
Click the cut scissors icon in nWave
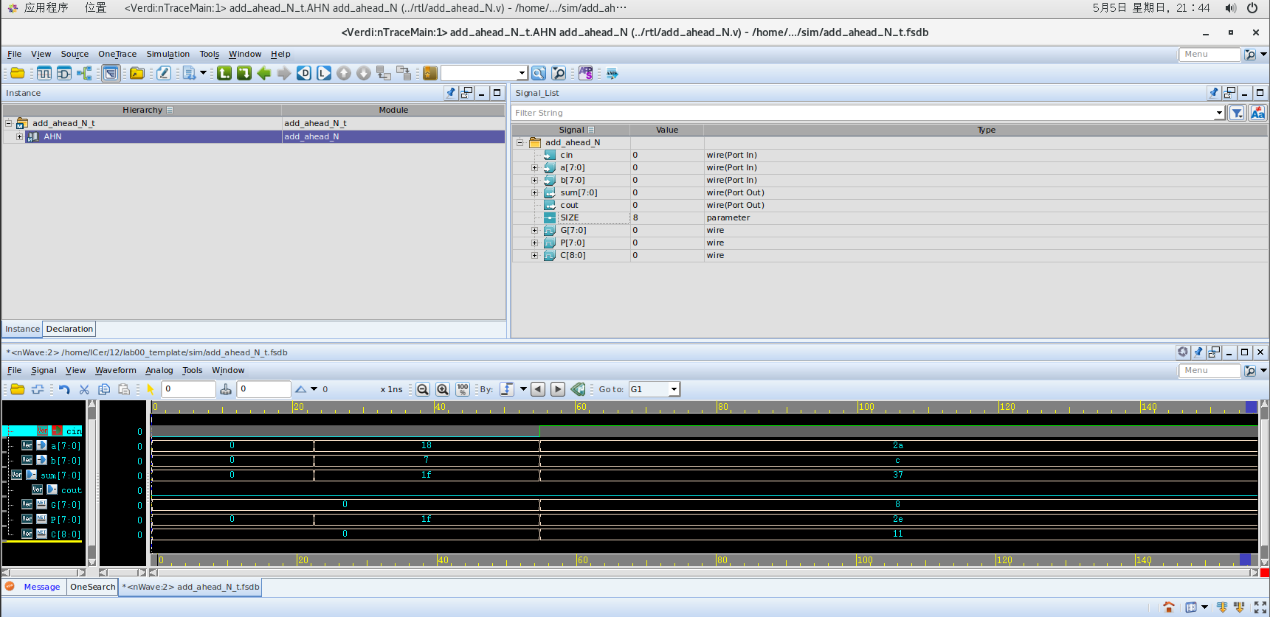click(x=84, y=389)
